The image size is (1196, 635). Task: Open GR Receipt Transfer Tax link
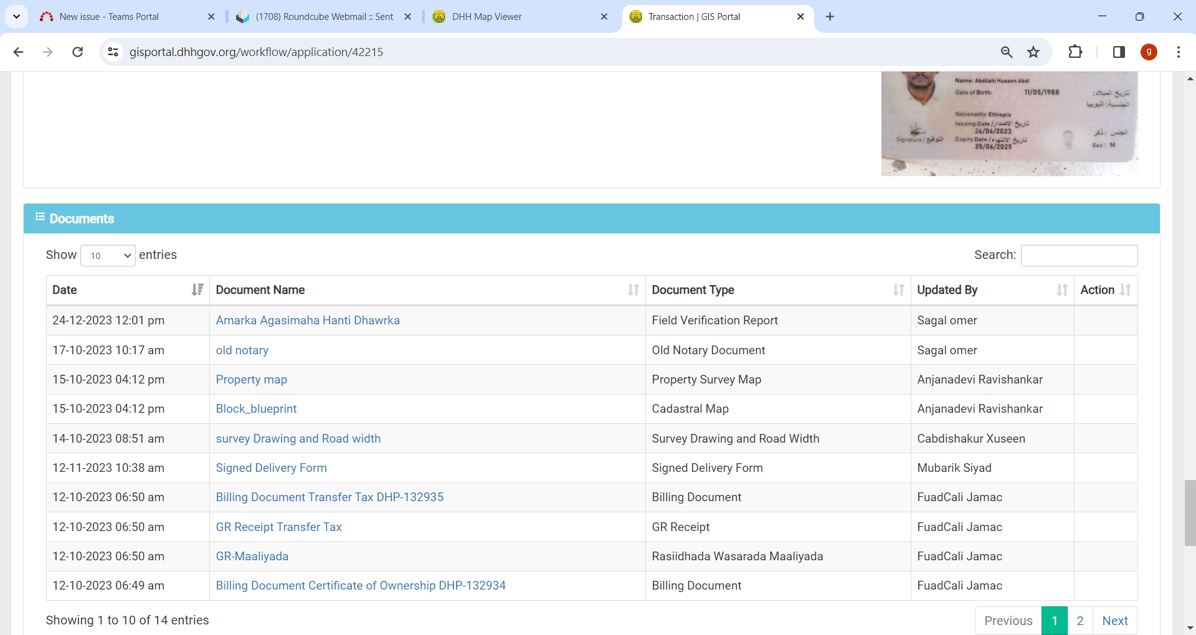tap(278, 527)
